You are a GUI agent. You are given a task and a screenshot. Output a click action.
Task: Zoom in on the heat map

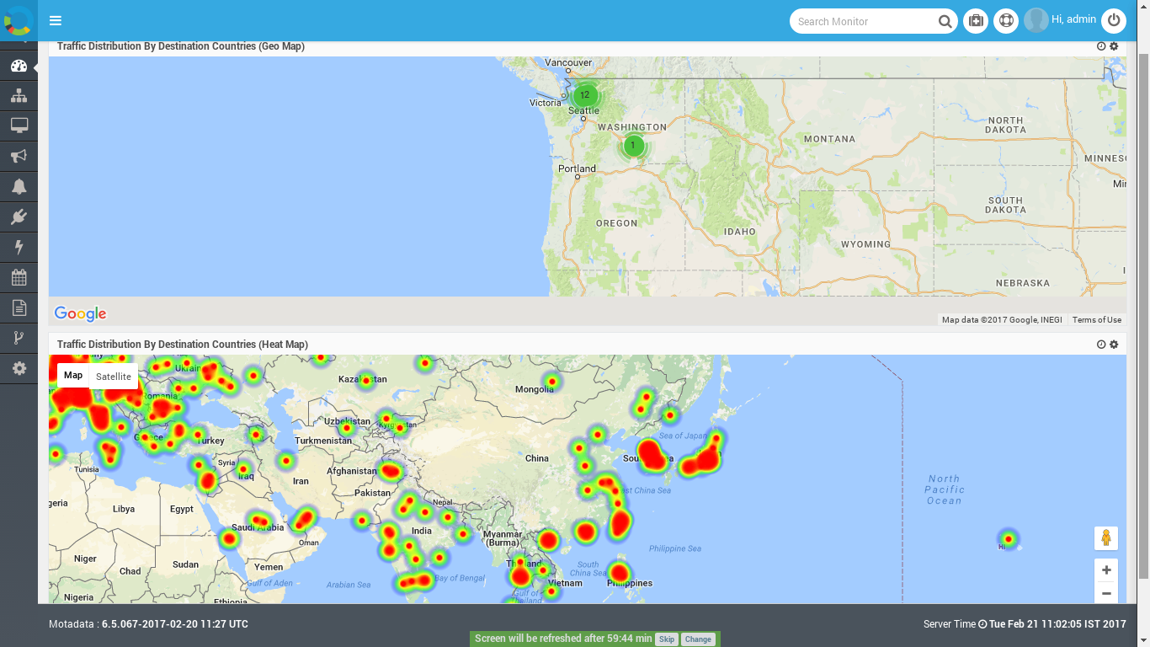pos(1106,570)
